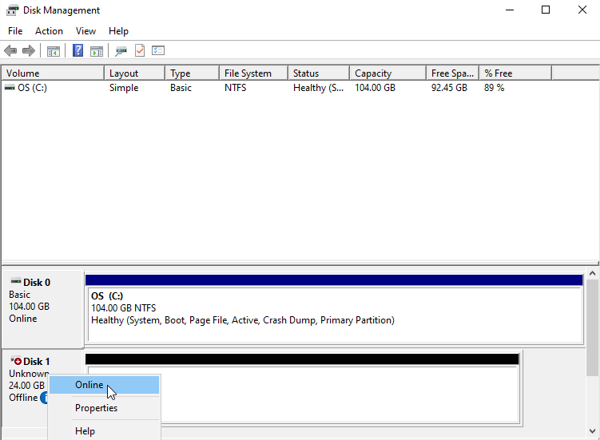Image resolution: width=600 pixels, height=440 pixels.
Task: Click the Connect/Rescan disk toolbar icon
Action: coord(121,51)
